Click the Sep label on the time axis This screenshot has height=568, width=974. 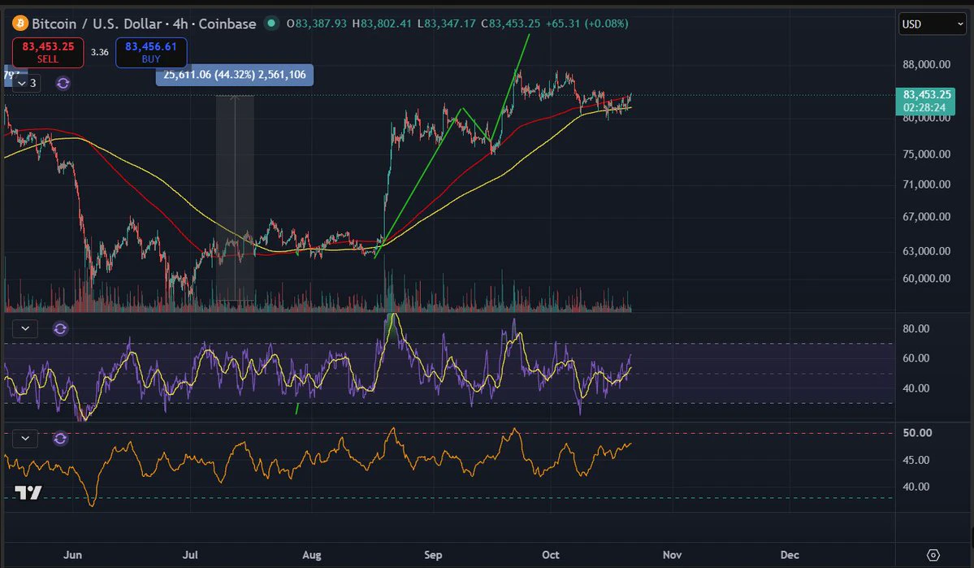(x=433, y=555)
